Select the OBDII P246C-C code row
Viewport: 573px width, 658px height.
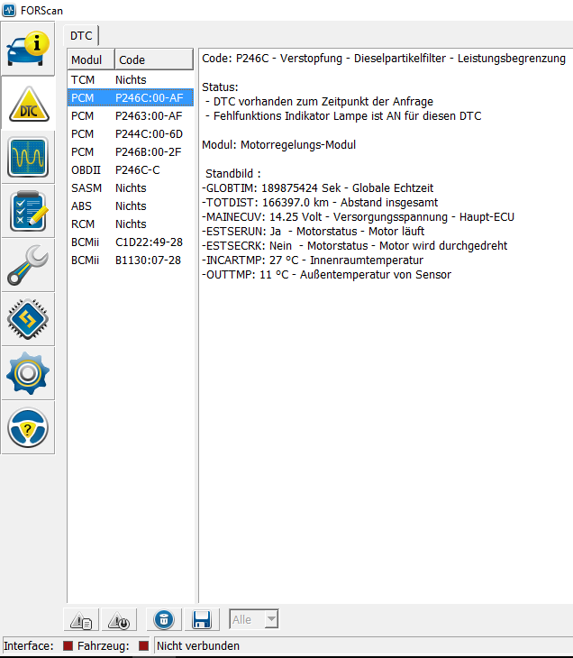coord(131,170)
